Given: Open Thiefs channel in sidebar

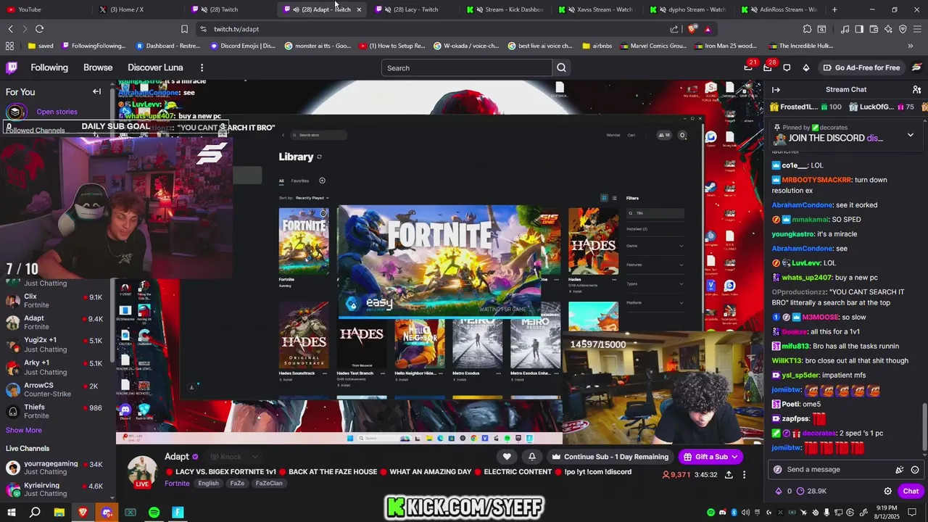Looking at the screenshot, I should pos(55,411).
